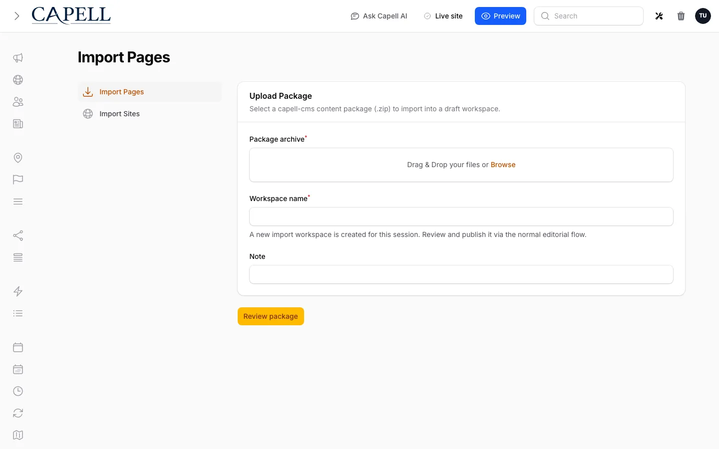Screen dimensions: 719x449
Task: Click the search magnifier icon
Action: (x=545, y=16)
